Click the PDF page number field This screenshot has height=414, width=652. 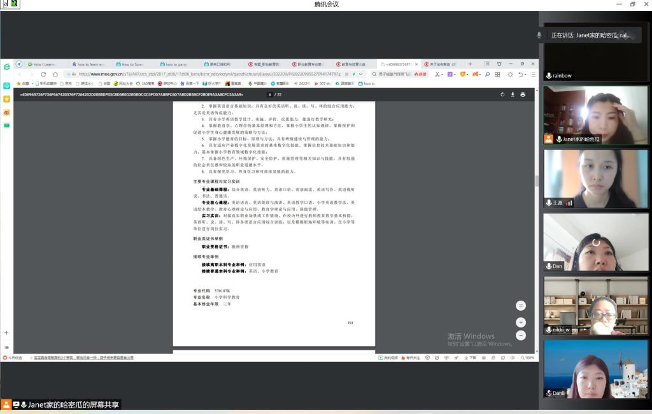pyautogui.click(x=270, y=94)
